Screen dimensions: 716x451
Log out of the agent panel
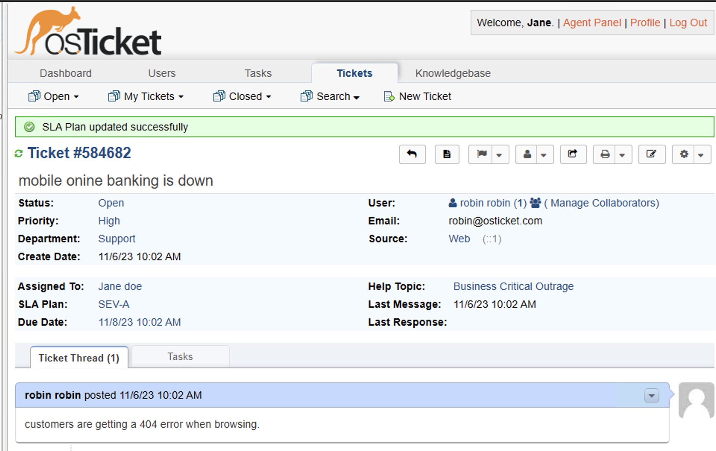(688, 22)
